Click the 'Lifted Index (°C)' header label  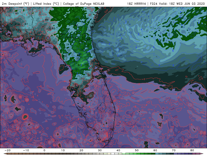click(x=46, y=4)
